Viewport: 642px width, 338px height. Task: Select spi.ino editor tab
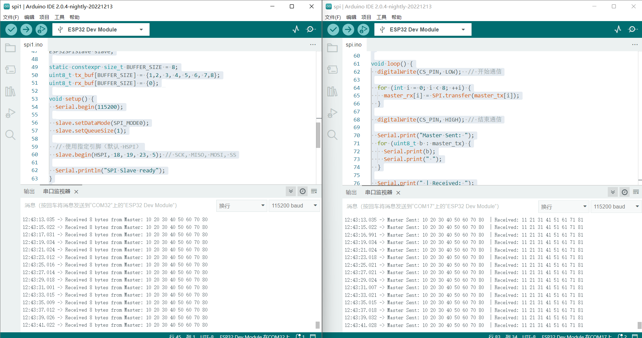click(x=354, y=45)
